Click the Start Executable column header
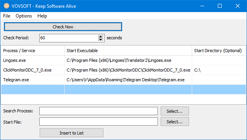The image size is (247, 140). [128, 51]
